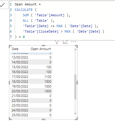Click the table's vertical scrollbar thumb
Viewport: 115px width, 121px height.
[75, 87]
